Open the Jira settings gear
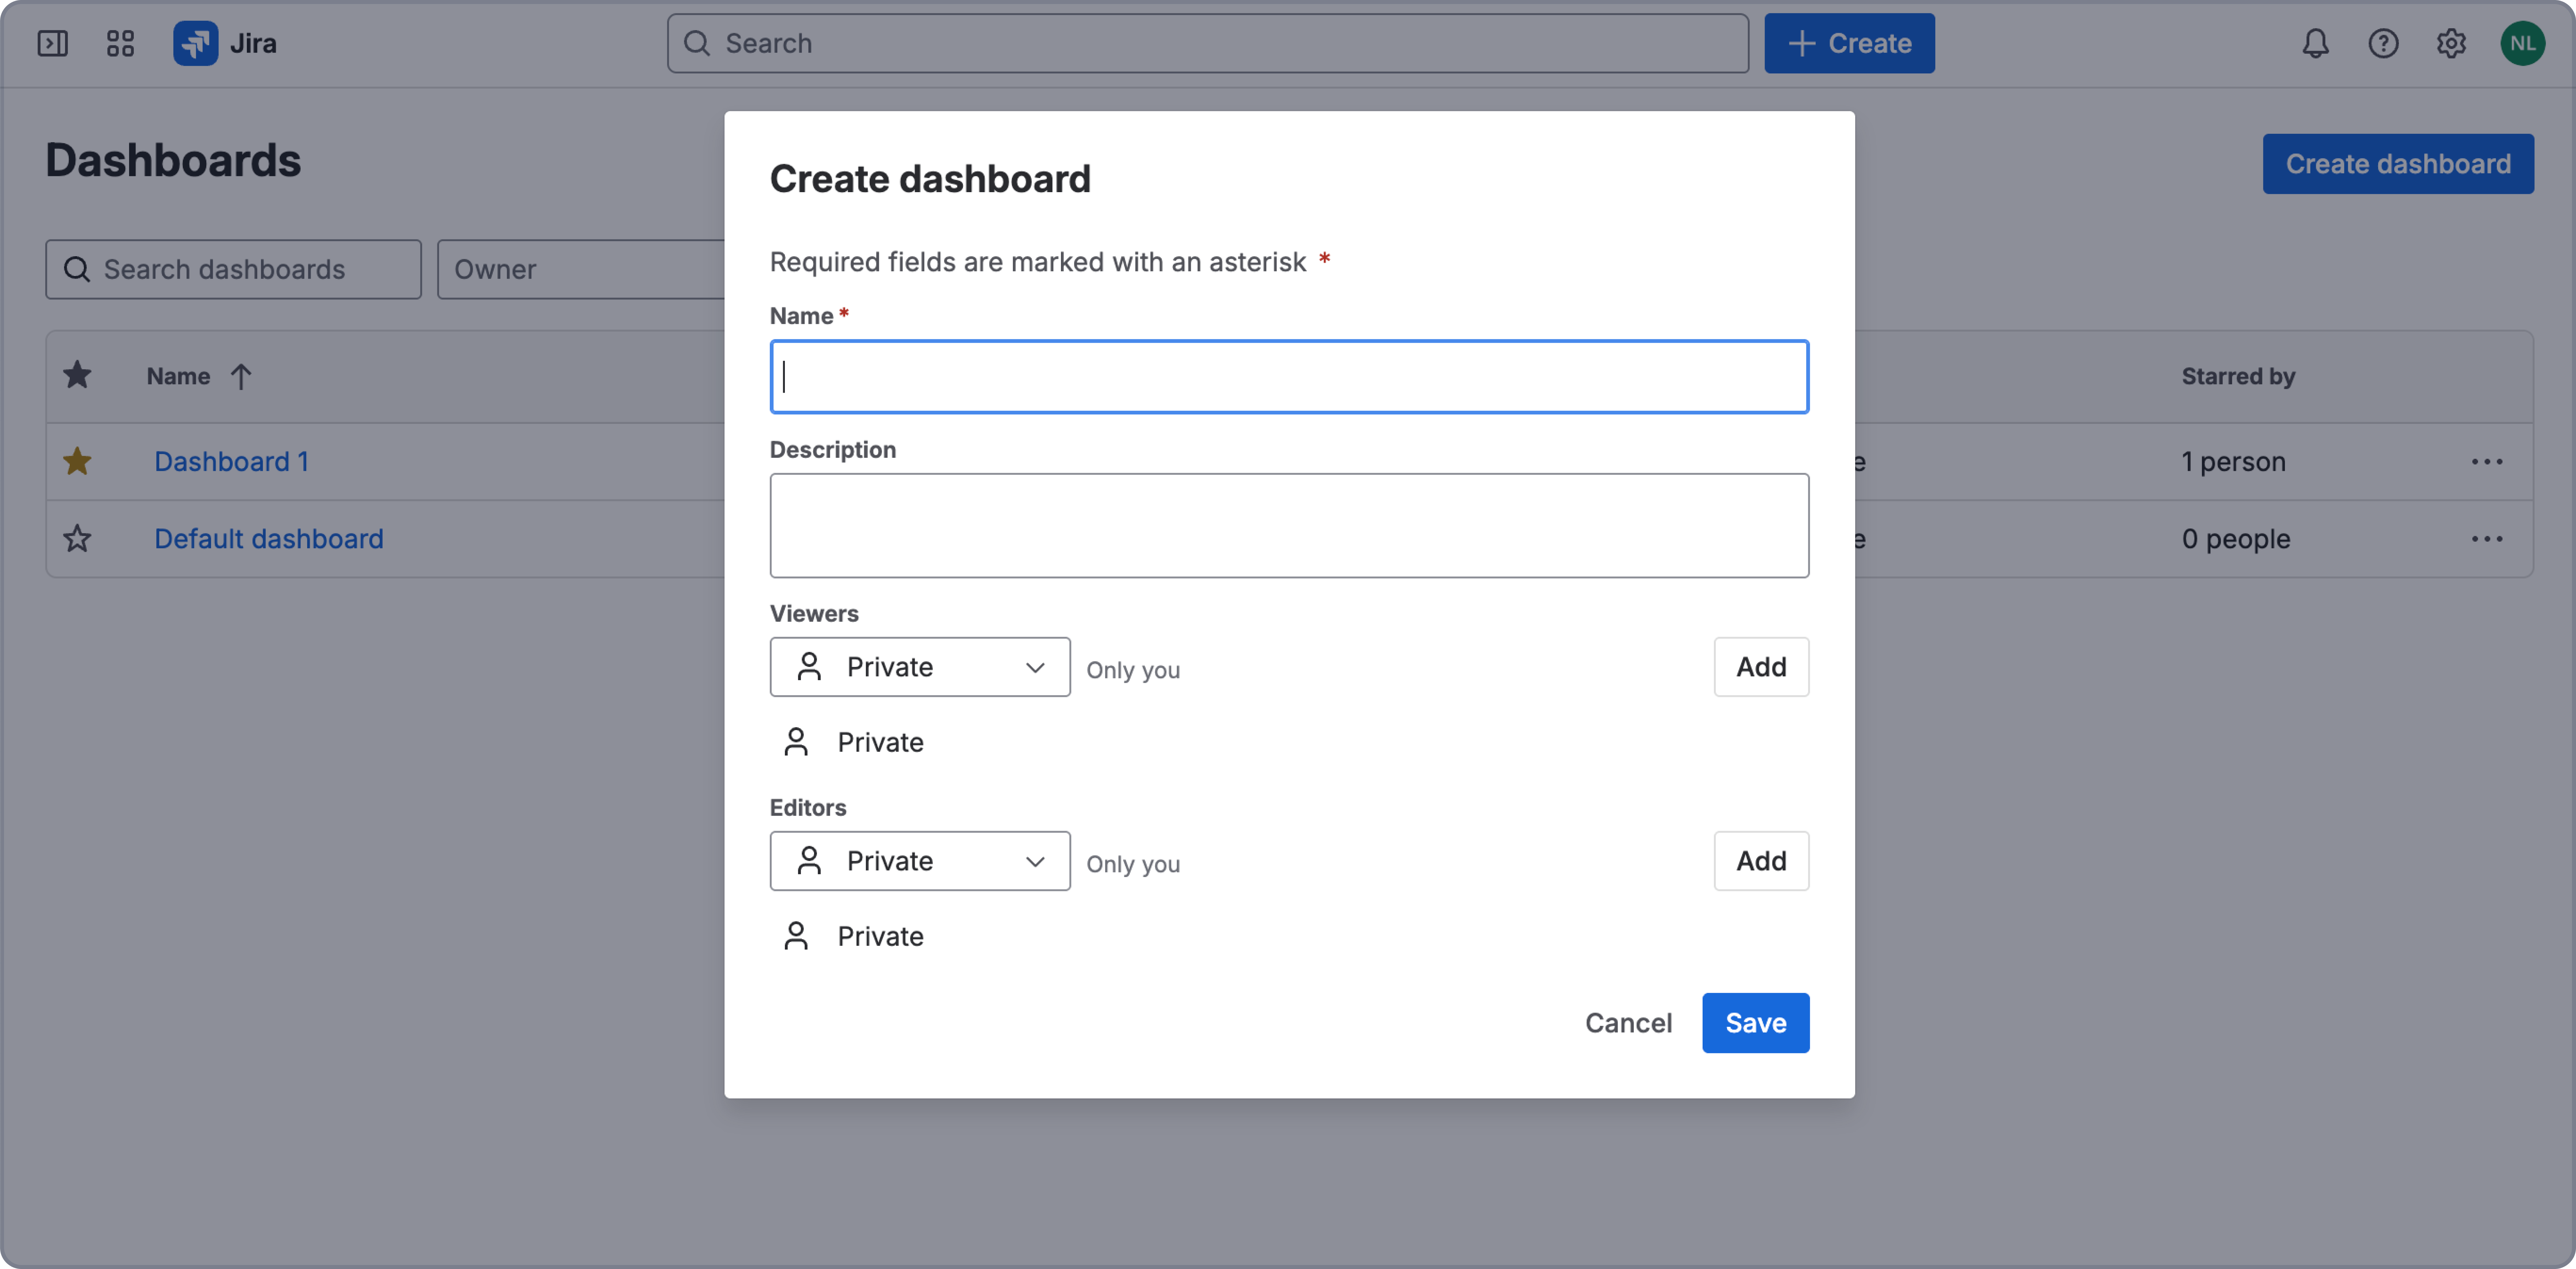 point(2451,43)
